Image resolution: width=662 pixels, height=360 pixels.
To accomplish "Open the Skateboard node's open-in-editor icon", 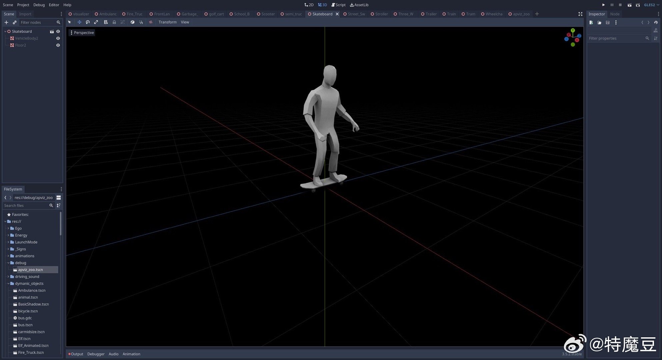I will pyautogui.click(x=52, y=31).
